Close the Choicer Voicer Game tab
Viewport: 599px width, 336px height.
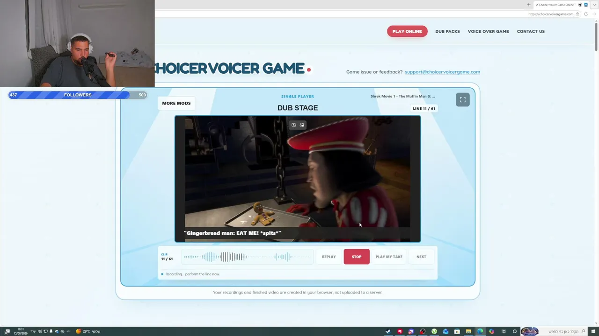[x=537, y=5]
